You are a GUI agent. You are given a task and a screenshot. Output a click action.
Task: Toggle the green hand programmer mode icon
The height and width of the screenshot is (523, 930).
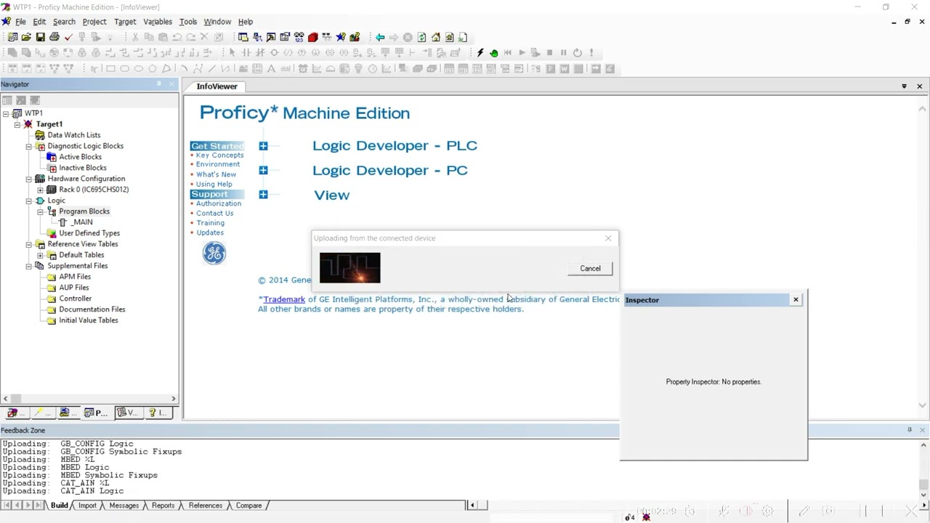[494, 52]
